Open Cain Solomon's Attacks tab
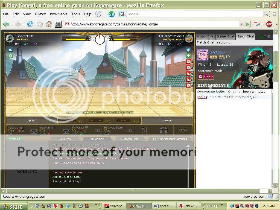The height and width of the screenshot is (210, 280). (170, 139)
